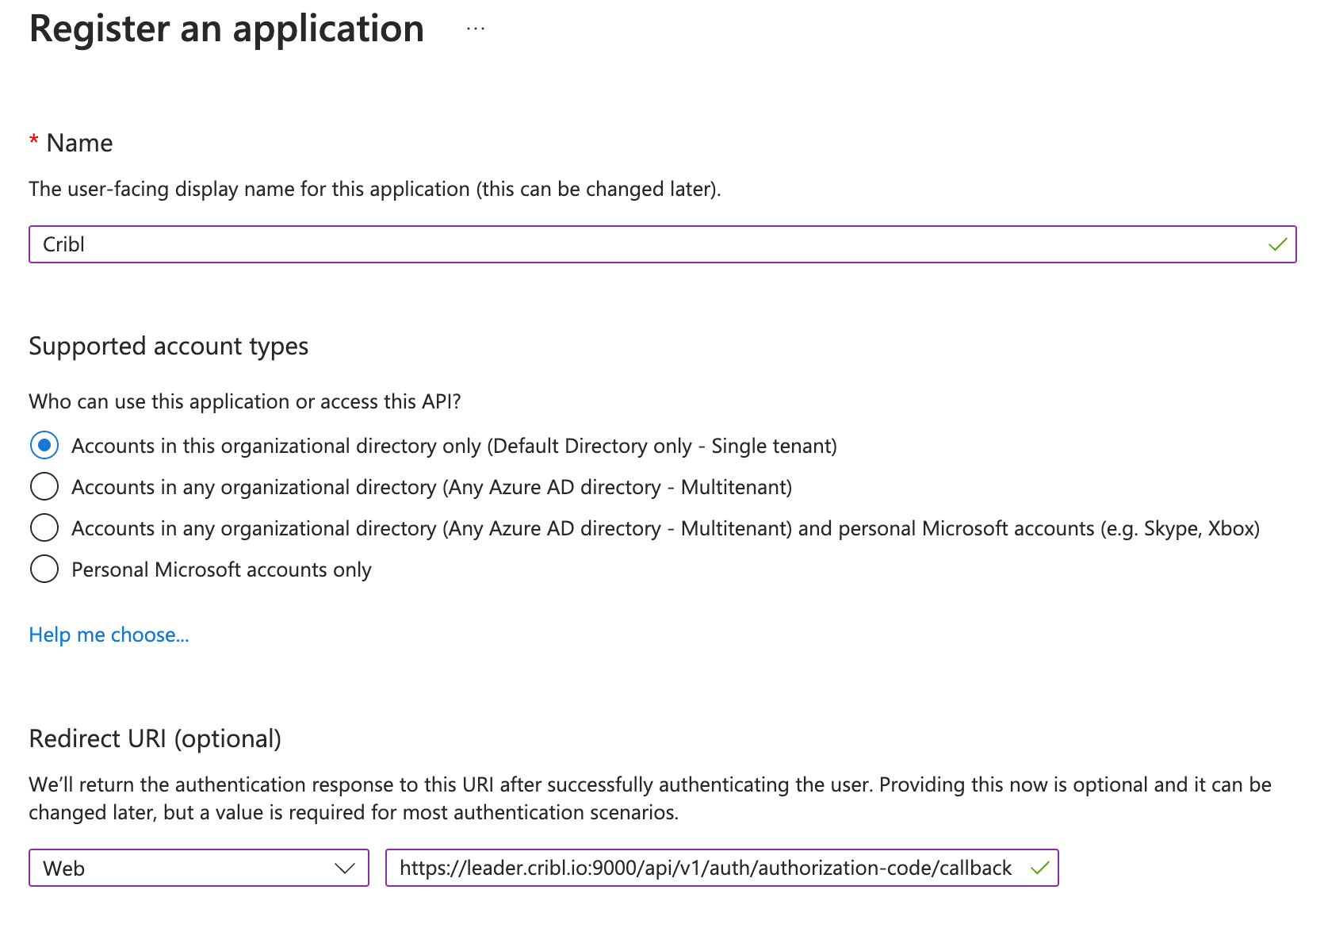The image size is (1324, 928).
Task: Click the green checkmark beside the Redirect URI
Action: click(x=1039, y=868)
